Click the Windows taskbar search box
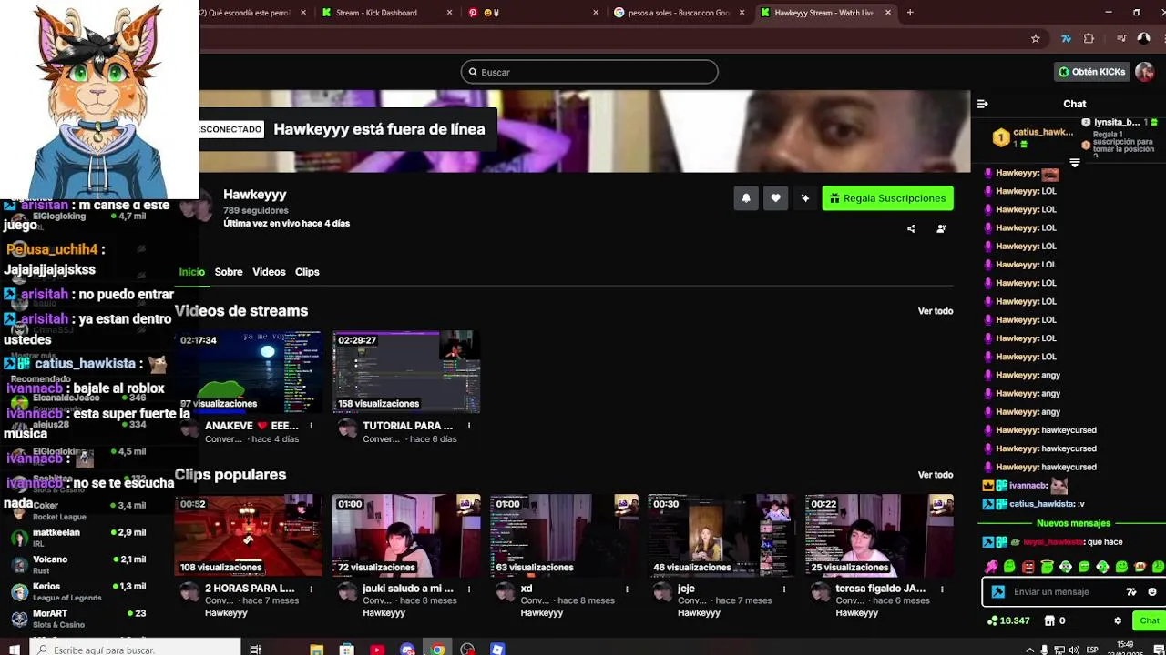 point(136,649)
